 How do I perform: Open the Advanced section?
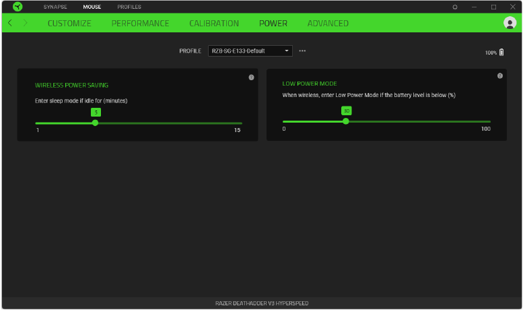click(x=328, y=24)
